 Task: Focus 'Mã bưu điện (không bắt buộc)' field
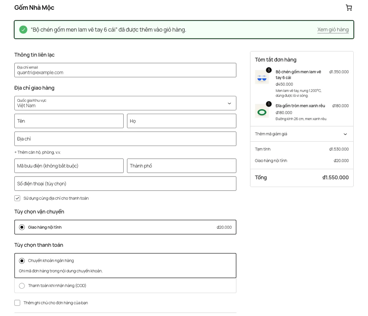coord(69,166)
